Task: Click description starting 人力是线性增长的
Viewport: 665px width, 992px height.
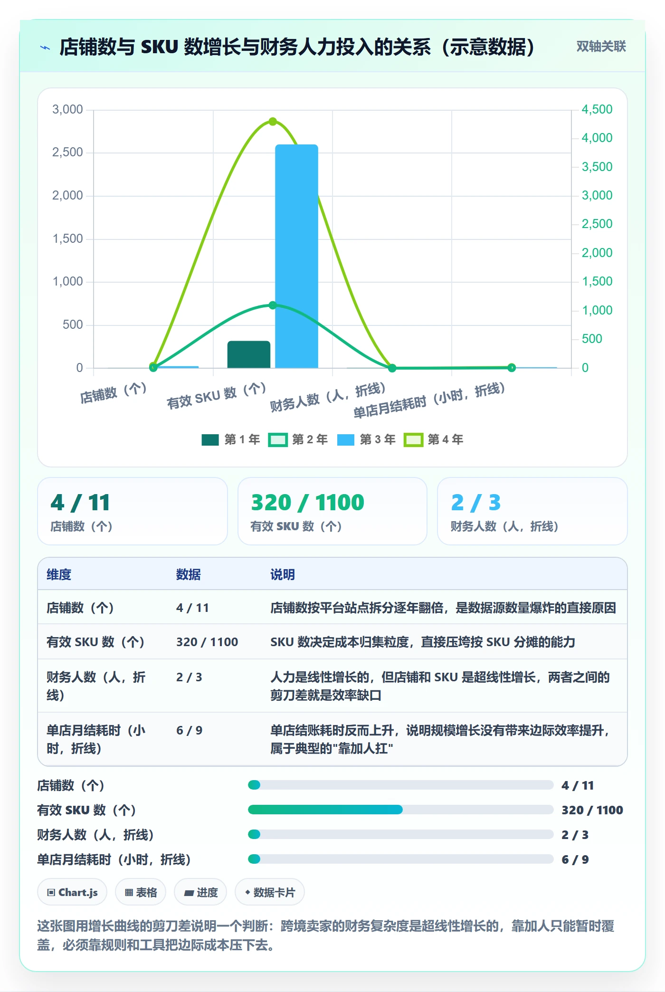Action: pos(440,686)
